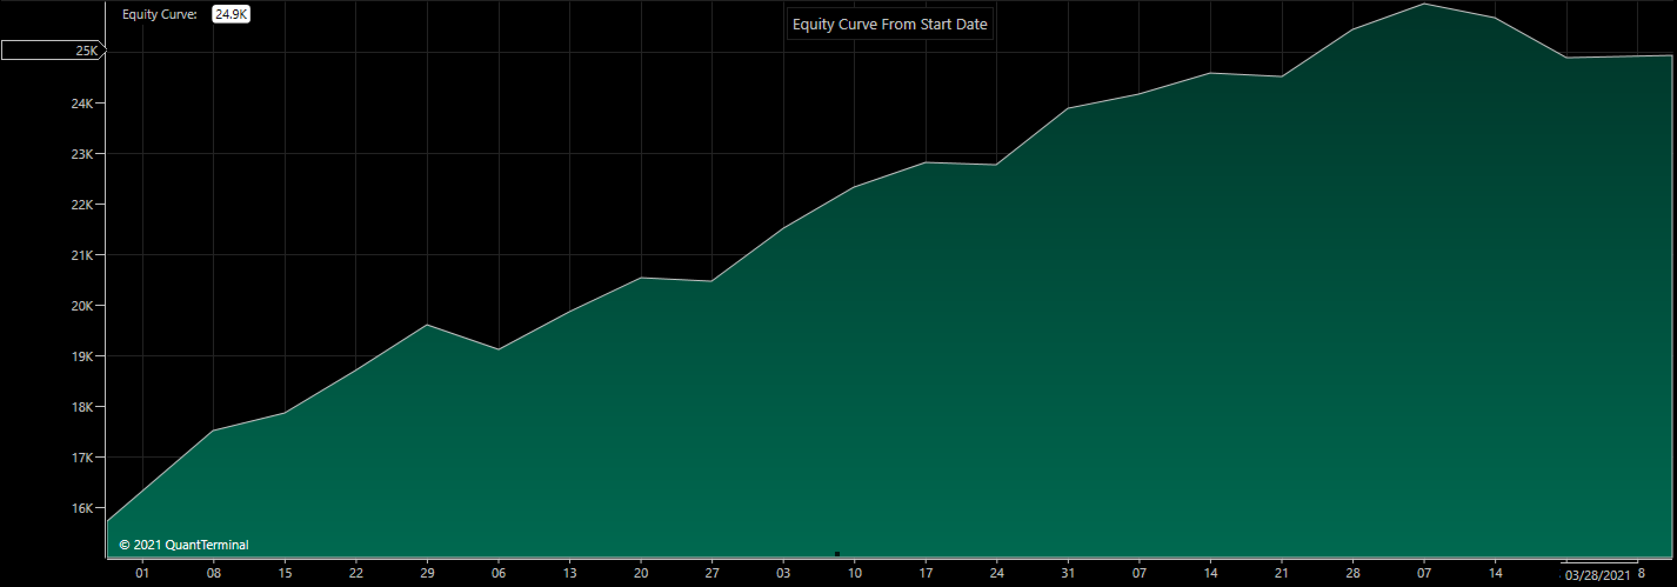Click the 03/28/2021 date marker on the x-axis
The height and width of the screenshot is (587, 1677).
click(x=1597, y=575)
